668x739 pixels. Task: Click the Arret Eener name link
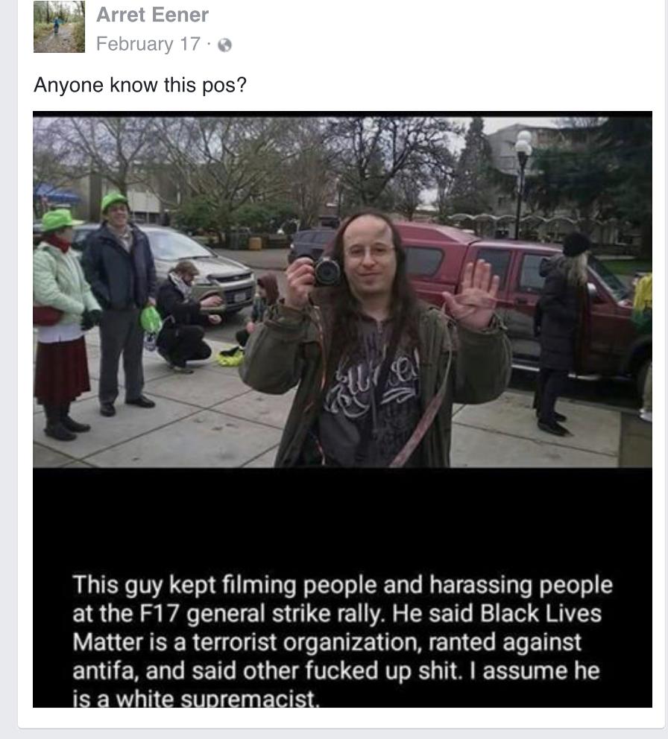point(152,15)
